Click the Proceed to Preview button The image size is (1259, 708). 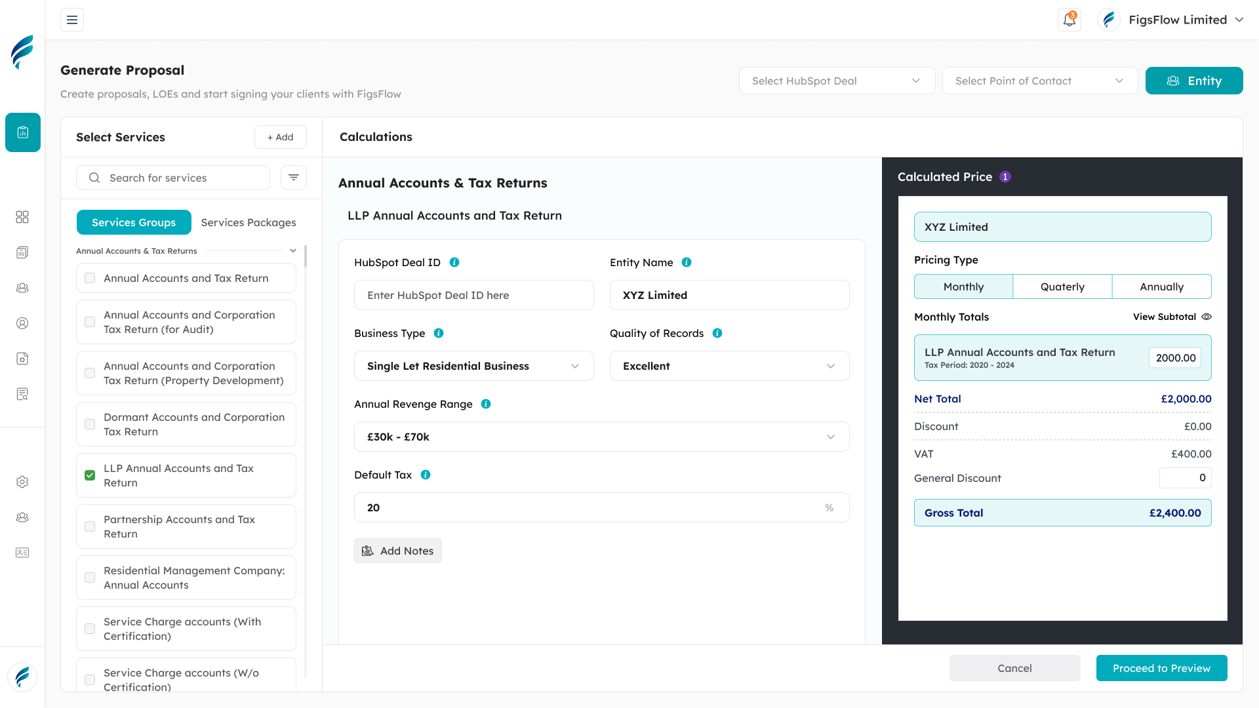(1161, 668)
